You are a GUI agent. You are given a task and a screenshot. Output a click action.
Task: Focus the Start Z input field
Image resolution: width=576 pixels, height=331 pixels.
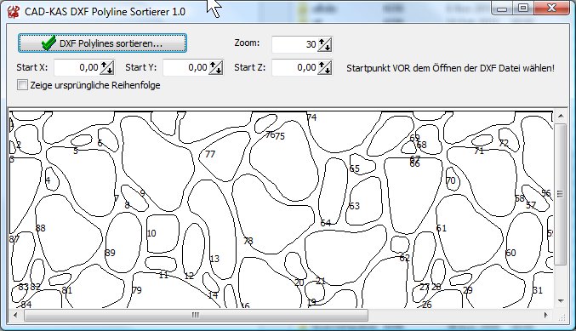294,67
